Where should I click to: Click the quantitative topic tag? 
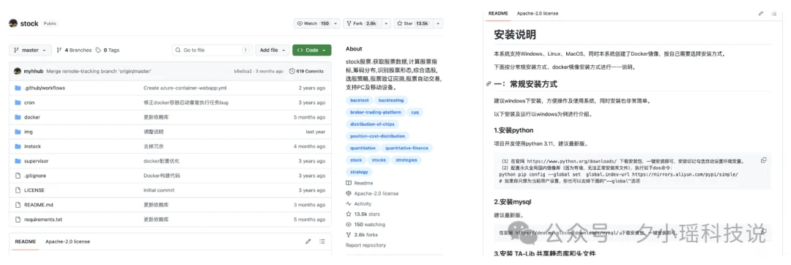pos(363,148)
